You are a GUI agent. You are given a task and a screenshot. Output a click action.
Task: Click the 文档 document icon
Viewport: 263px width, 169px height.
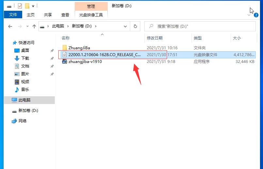pyautogui.click(x=17, y=66)
